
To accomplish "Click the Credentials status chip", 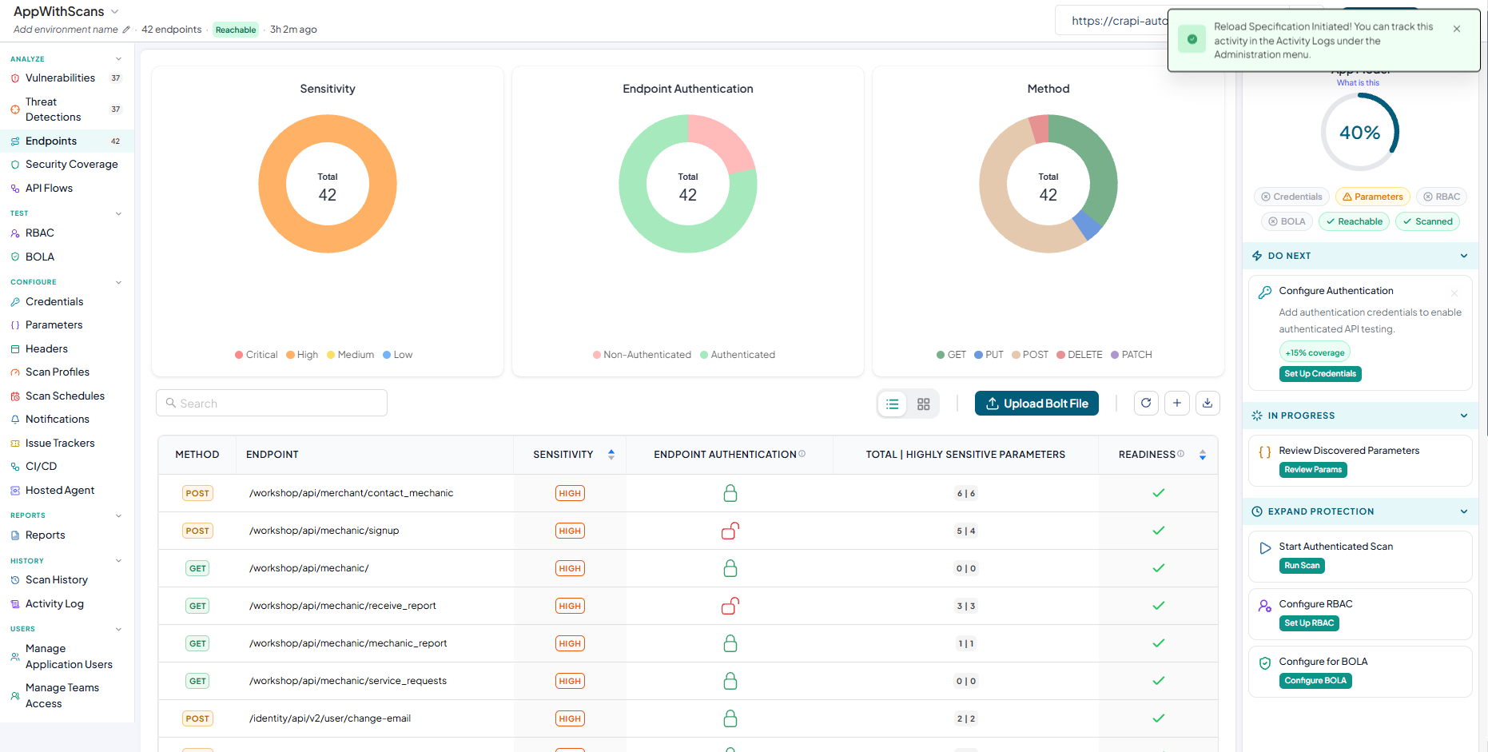I will coord(1291,197).
